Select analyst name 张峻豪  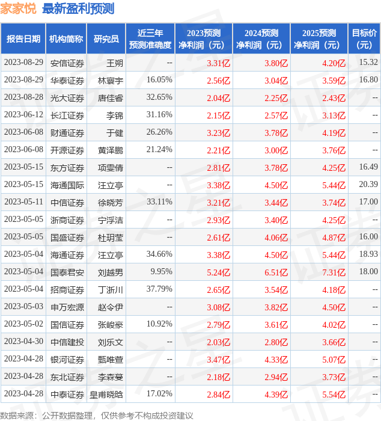coord(111,325)
